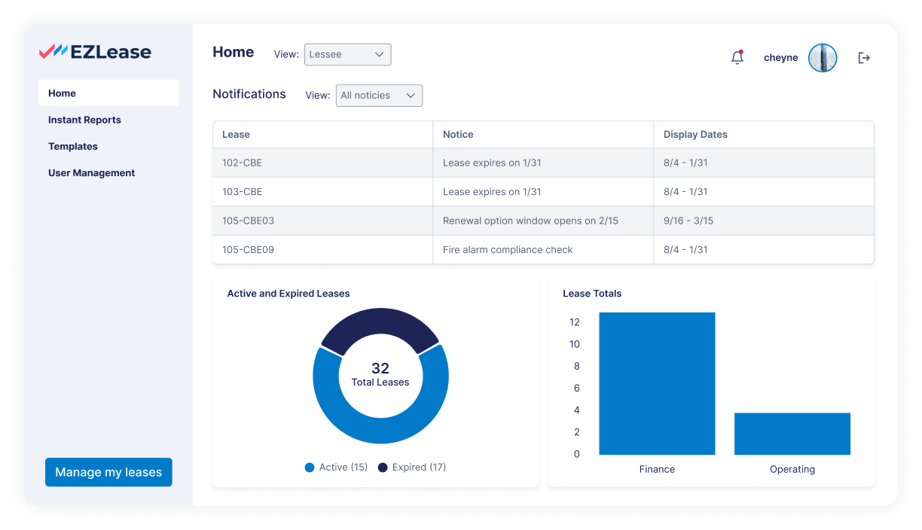Click the Manage my leases button
Screen dimensions: 922x530
108,472
